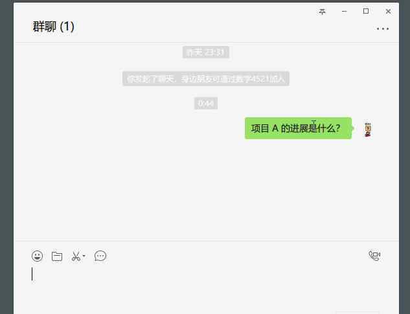Click the 群聊 (1) group title
Viewport: 410px width, 314px height.
point(53,27)
